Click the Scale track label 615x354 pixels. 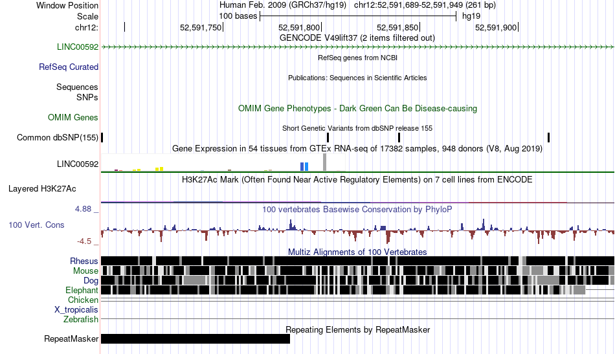click(x=87, y=16)
